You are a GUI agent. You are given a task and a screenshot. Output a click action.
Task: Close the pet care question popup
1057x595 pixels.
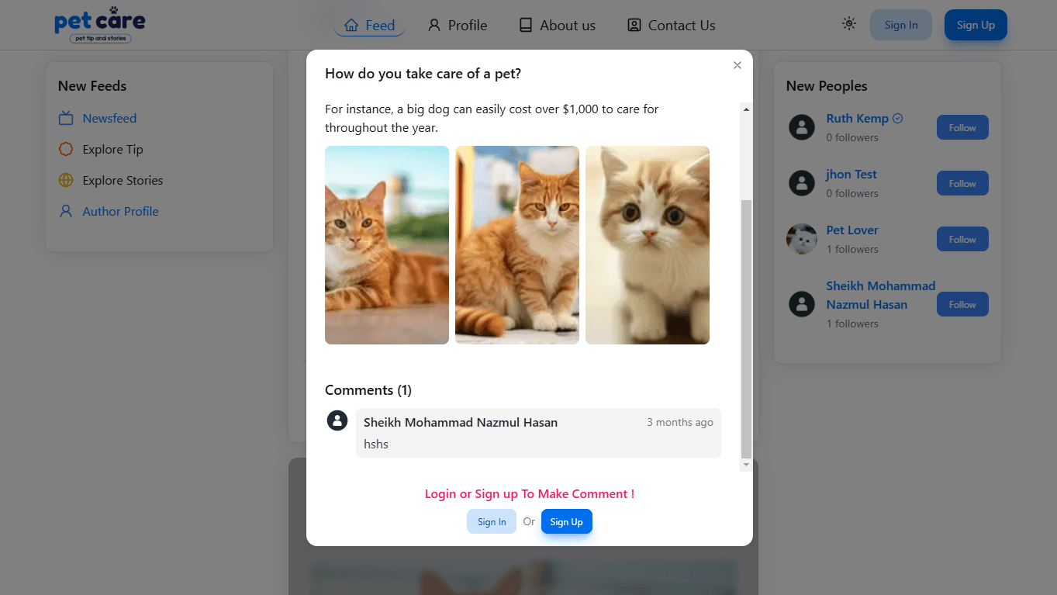pos(737,65)
